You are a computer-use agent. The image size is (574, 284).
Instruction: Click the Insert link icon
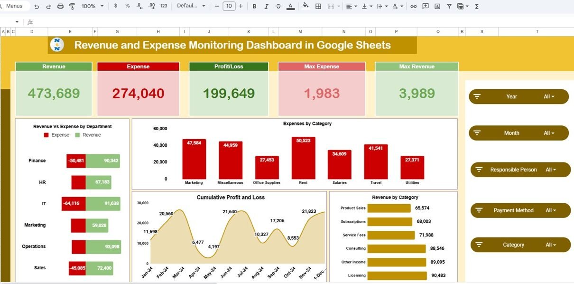tap(413, 6)
